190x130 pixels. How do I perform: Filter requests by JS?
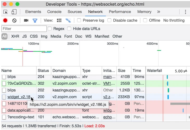[24, 36]
